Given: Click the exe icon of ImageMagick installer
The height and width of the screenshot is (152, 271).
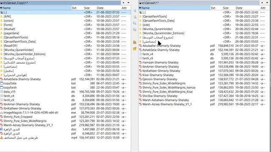Looking at the screenshot, I should [2, 113].
